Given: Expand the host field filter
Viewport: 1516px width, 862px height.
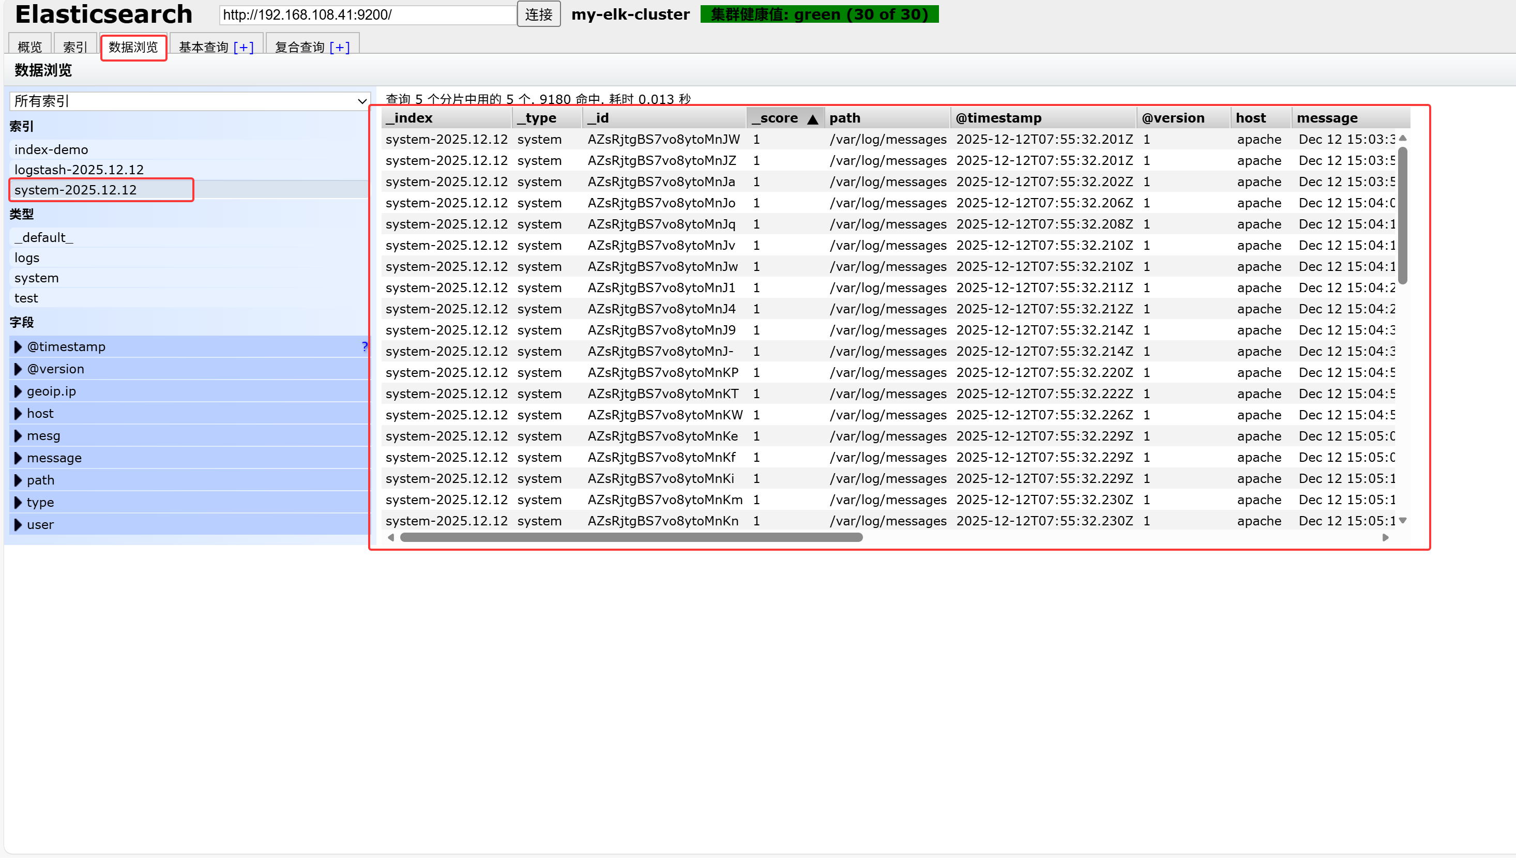Looking at the screenshot, I should click(18, 414).
